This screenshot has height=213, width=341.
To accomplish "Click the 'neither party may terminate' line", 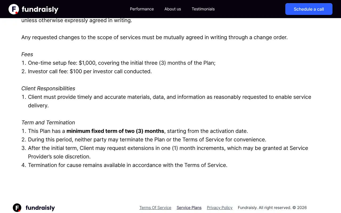I will point(147,140).
